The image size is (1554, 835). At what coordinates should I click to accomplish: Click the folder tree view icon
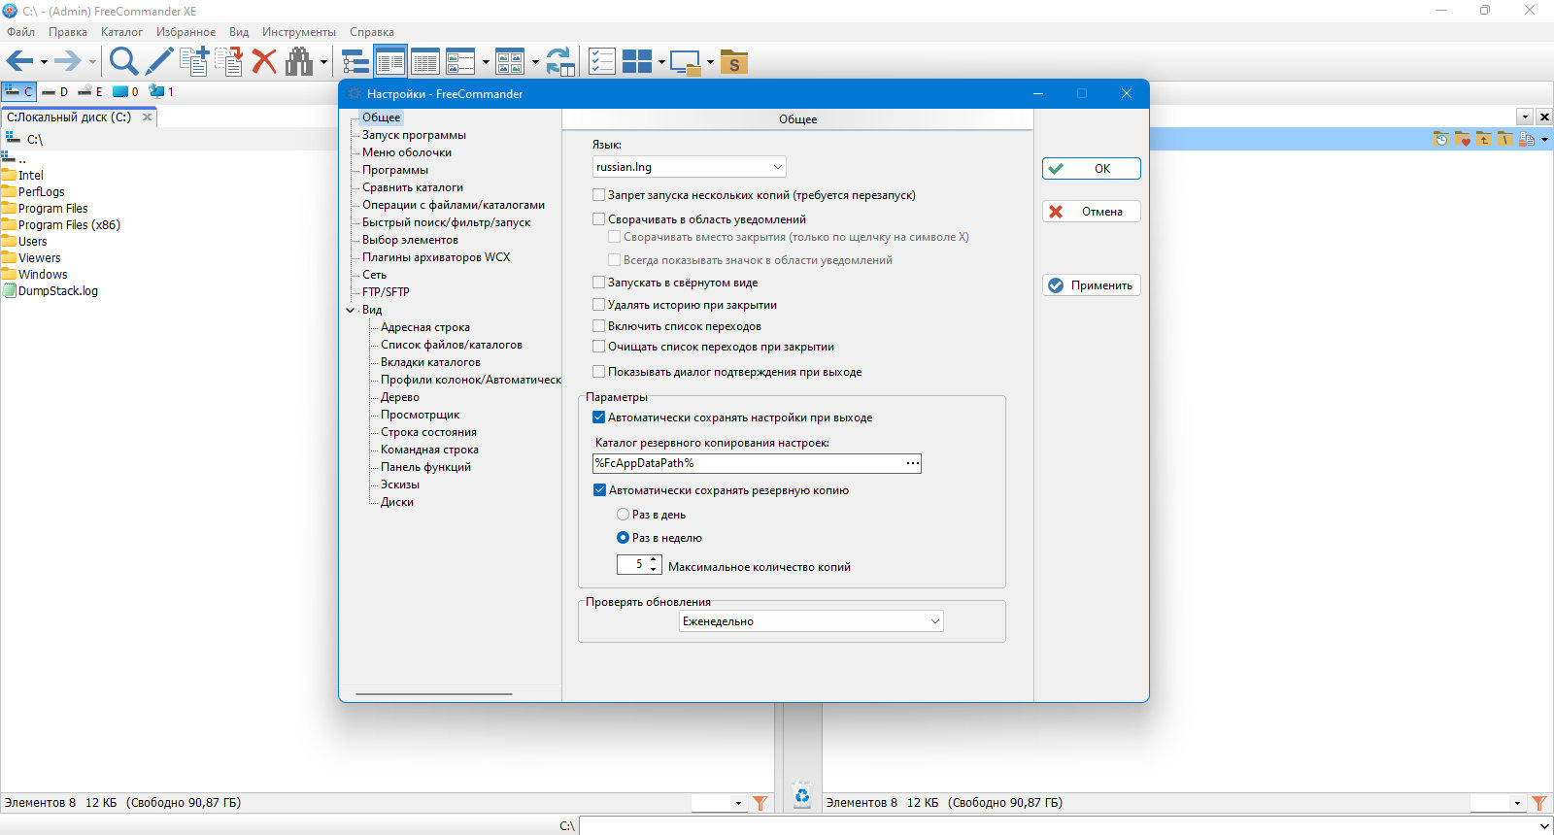355,62
